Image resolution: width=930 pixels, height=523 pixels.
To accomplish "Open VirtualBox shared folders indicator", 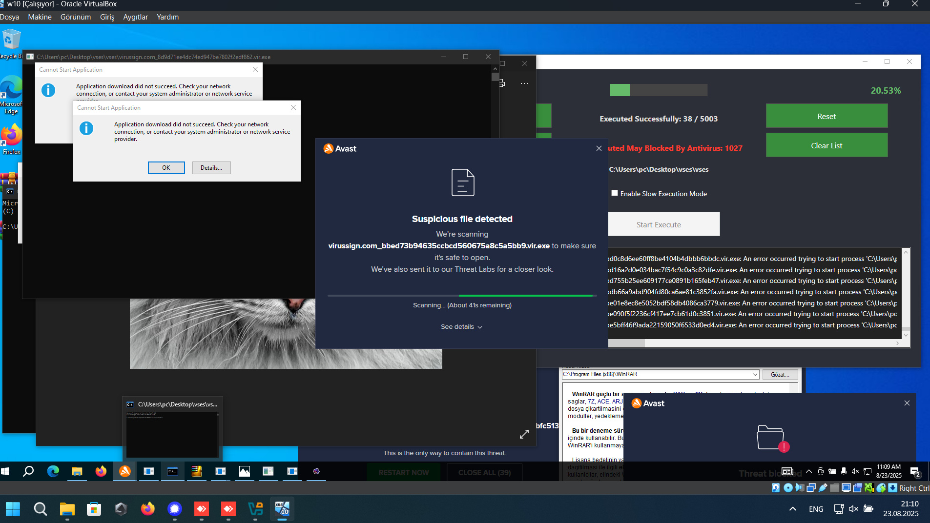I will coord(835,488).
